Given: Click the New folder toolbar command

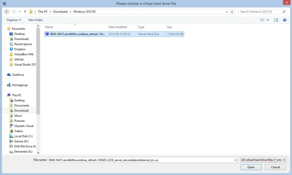Looking at the screenshot, I should [x=36, y=20].
